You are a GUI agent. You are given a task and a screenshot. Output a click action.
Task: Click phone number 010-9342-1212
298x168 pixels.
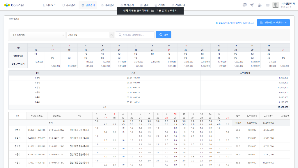(x=57, y=163)
